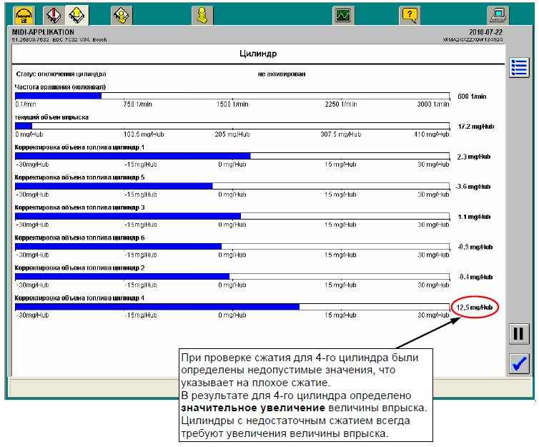Screen dimensions: 539x447
Task: Open the blue list view button
Action: (519, 68)
